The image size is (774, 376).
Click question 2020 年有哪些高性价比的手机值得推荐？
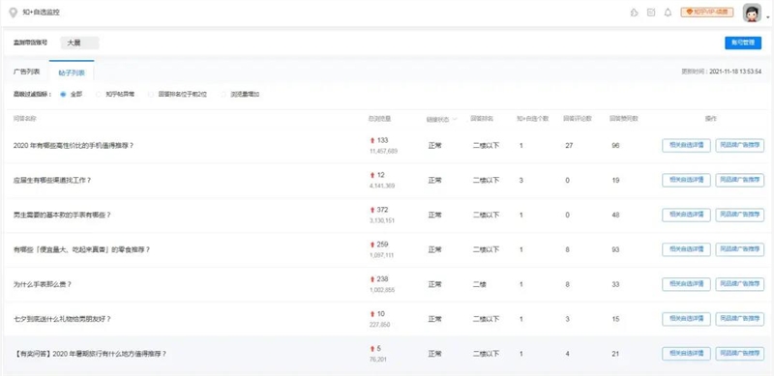pos(74,146)
